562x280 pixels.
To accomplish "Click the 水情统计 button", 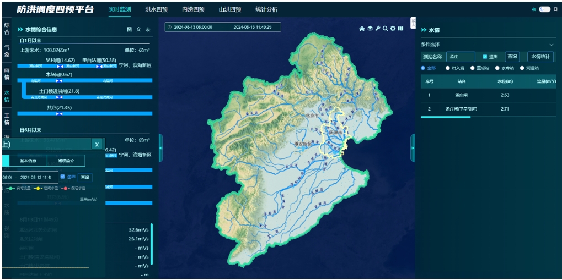I will click(540, 57).
